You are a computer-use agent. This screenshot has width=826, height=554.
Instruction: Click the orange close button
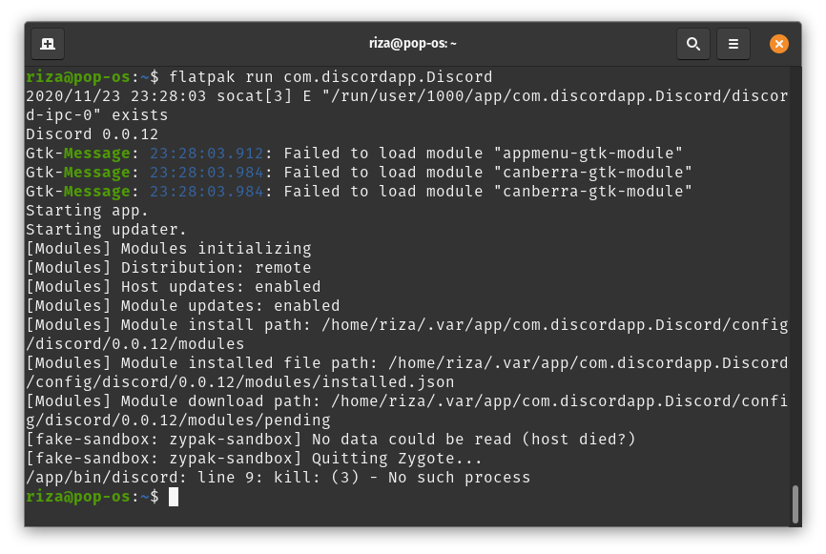[x=779, y=43]
